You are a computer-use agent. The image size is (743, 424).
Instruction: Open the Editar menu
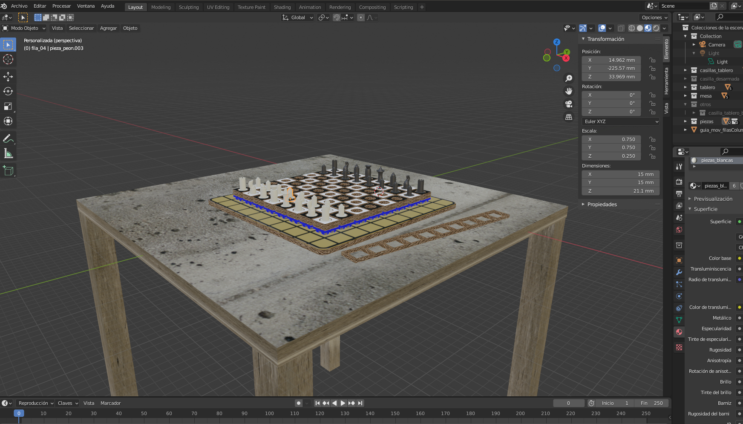click(x=40, y=6)
